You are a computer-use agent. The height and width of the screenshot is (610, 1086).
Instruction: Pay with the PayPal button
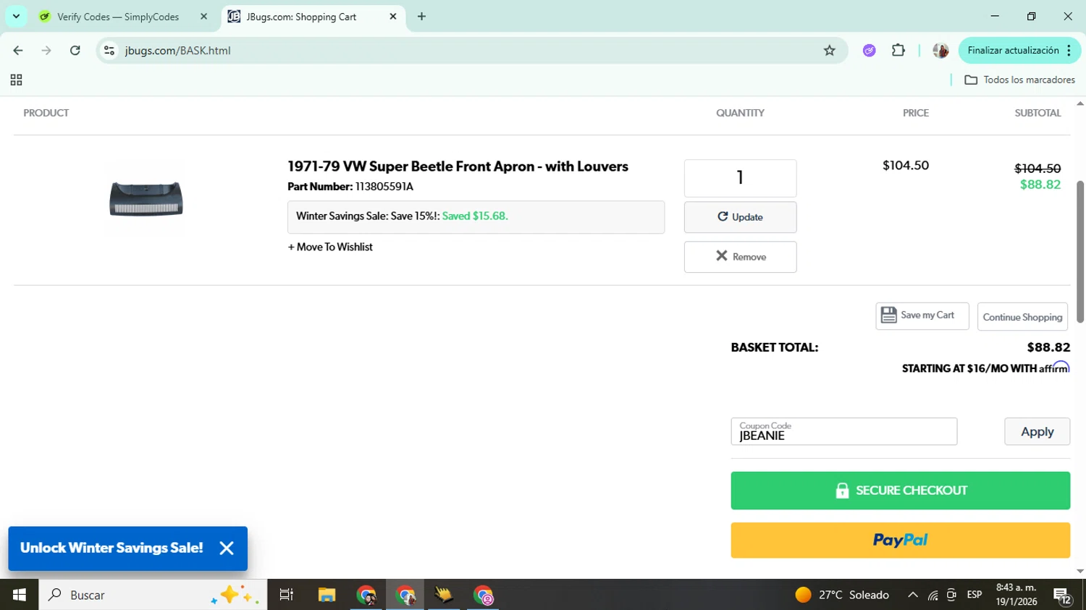click(900, 541)
